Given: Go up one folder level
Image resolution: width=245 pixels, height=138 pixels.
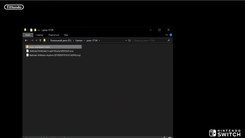Looking at the screenshot, I should pyautogui.click(x=40, y=41).
